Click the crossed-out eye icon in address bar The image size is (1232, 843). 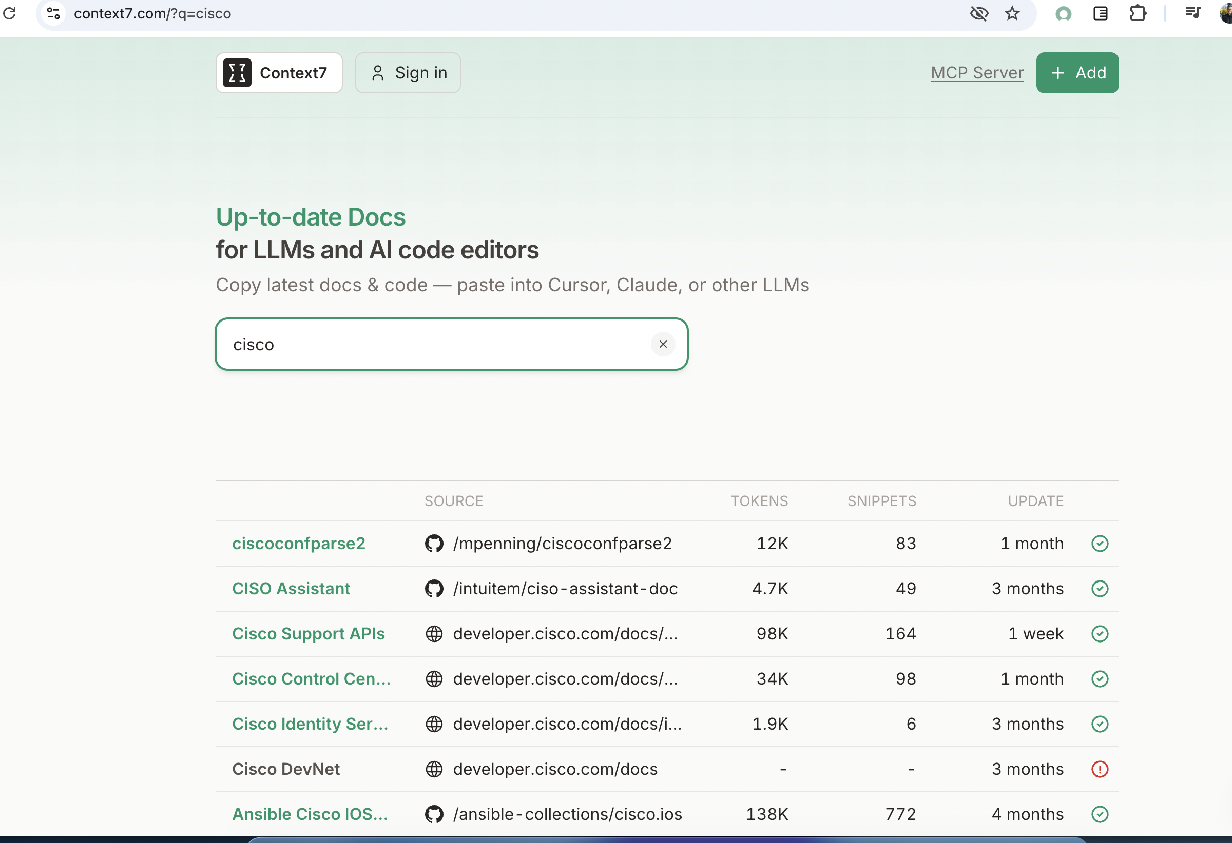[x=978, y=13]
